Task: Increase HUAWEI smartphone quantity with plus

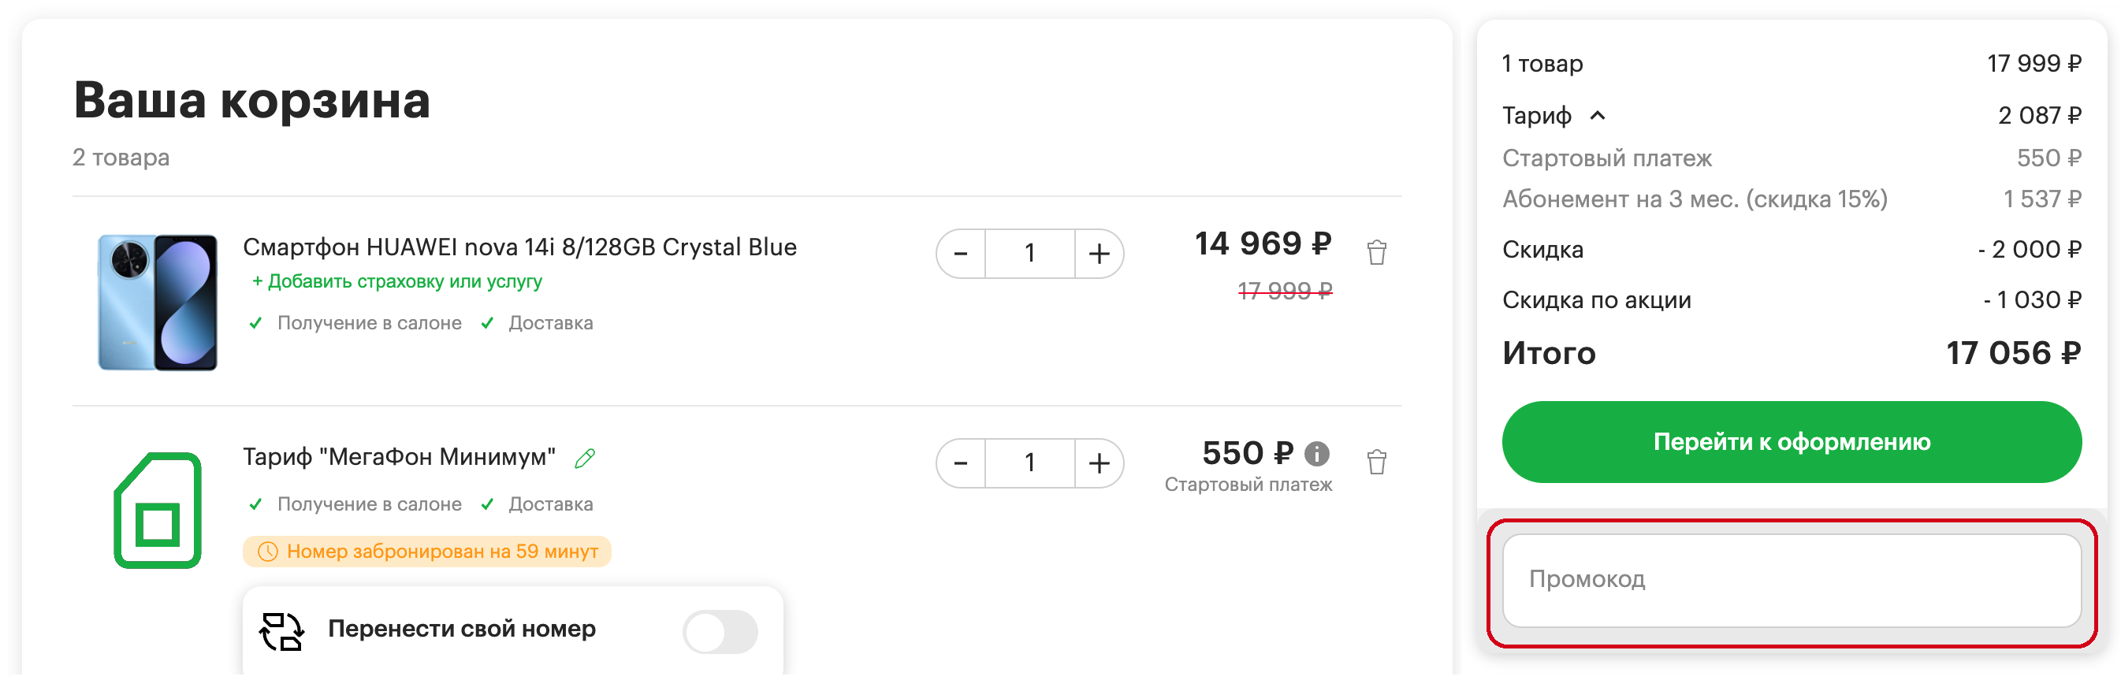Action: pyautogui.click(x=1099, y=255)
